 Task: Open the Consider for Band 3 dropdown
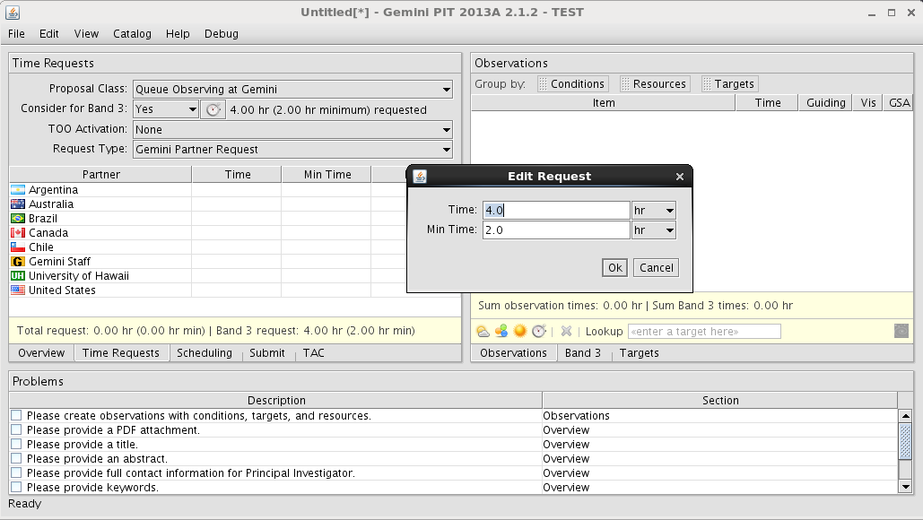pos(165,109)
